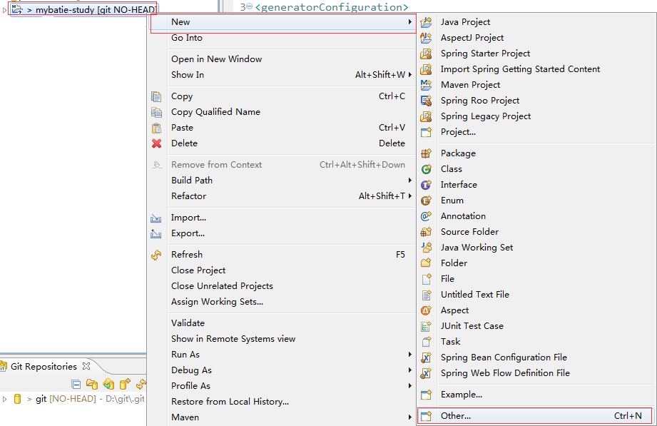Click Clone a Git repository toolbar icon
The image size is (657, 426).
108,384
